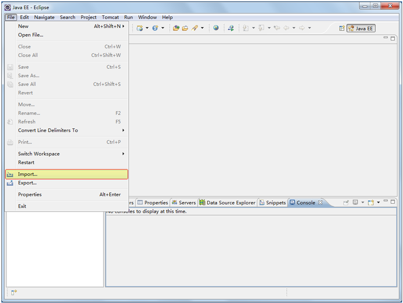Switch to the Servers tab
Image resolution: width=403 pixels, height=303 pixels.
(x=184, y=202)
